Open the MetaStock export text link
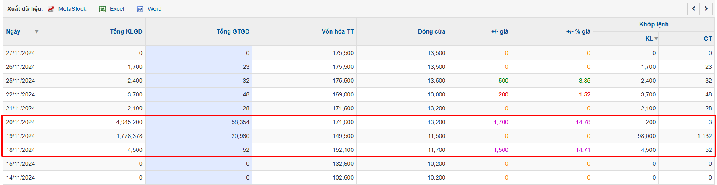This screenshot has width=717, height=185. pos(72,9)
